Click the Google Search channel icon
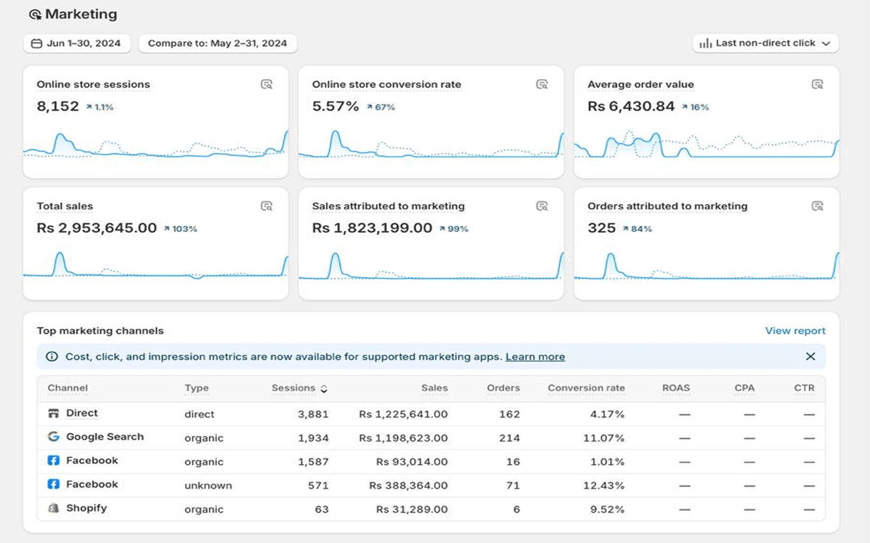Image resolution: width=870 pixels, height=543 pixels. [x=54, y=436]
